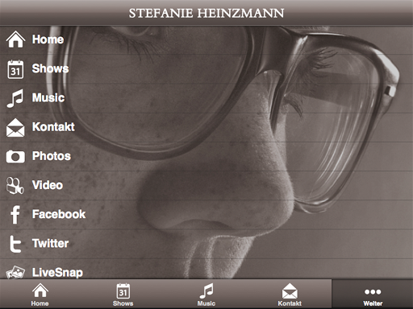
Task: Tap the three dots icon above Weiter
Action: click(x=373, y=291)
